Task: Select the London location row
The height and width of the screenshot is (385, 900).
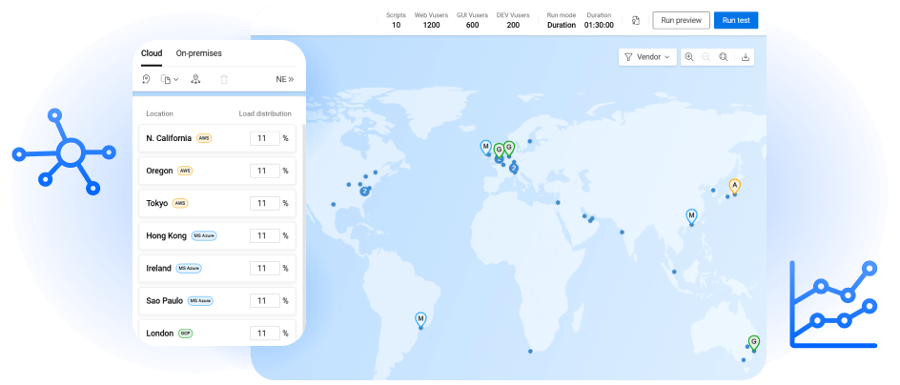Action: (x=217, y=333)
